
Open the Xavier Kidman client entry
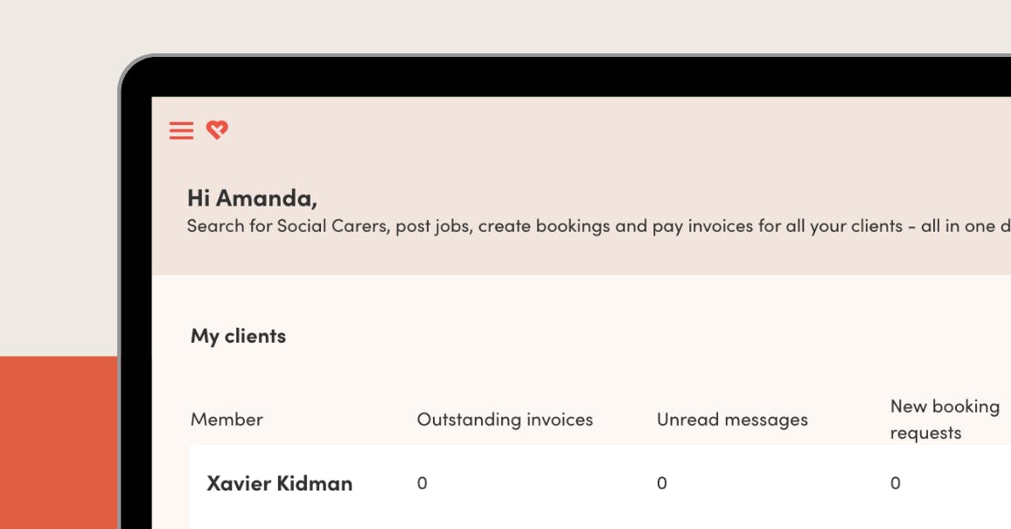(x=279, y=483)
